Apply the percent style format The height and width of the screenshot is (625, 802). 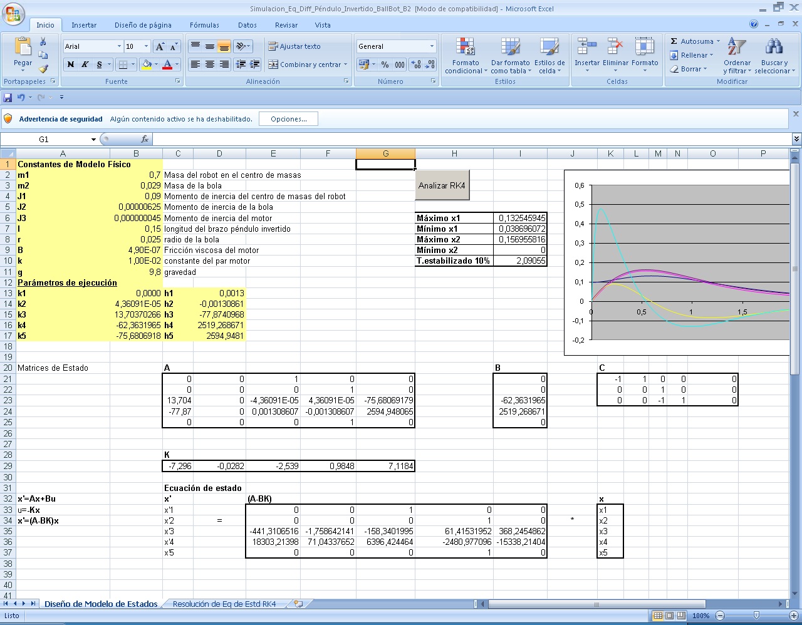[385, 64]
